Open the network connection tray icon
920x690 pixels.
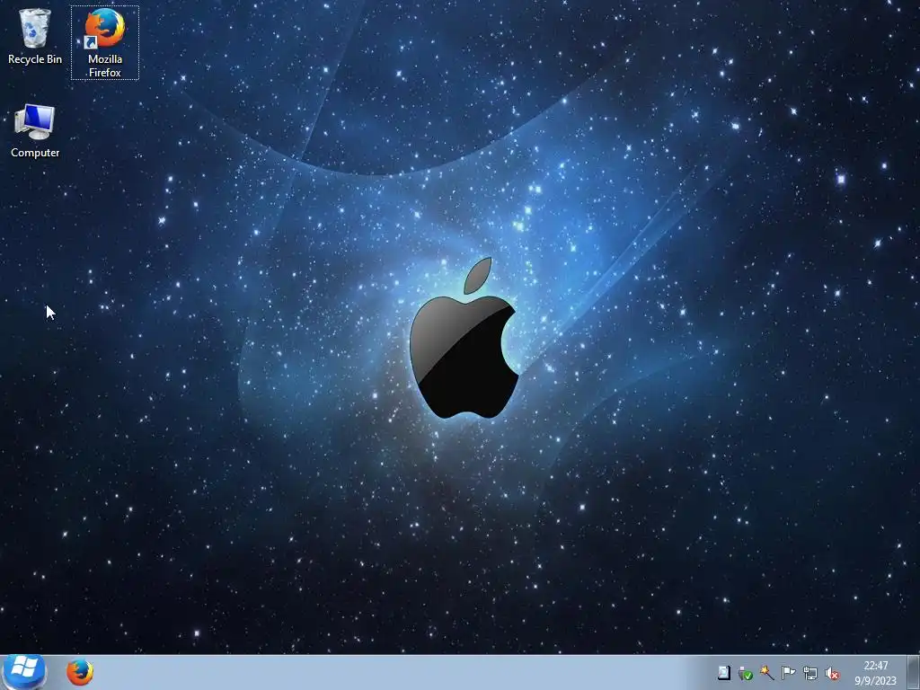tap(810, 673)
